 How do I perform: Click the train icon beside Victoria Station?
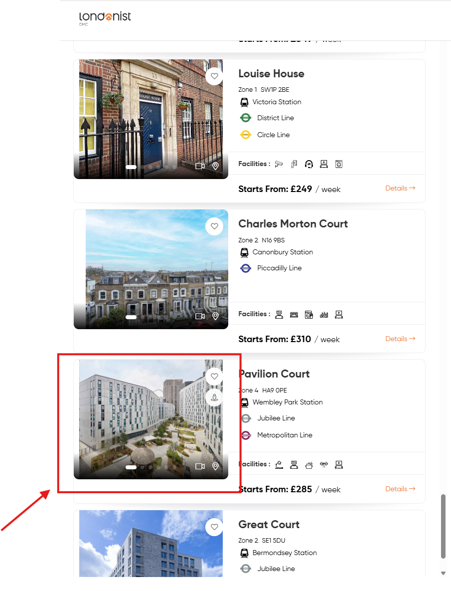point(244,102)
